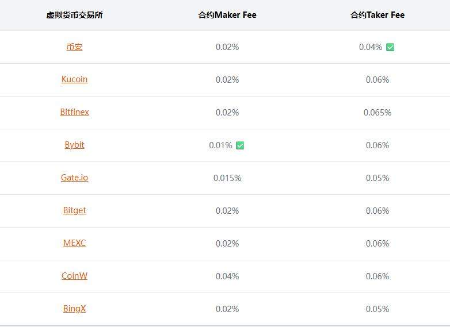This screenshot has height=327, width=450.
Task: Follow the MEXC link
Action: click(x=74, y=243)
